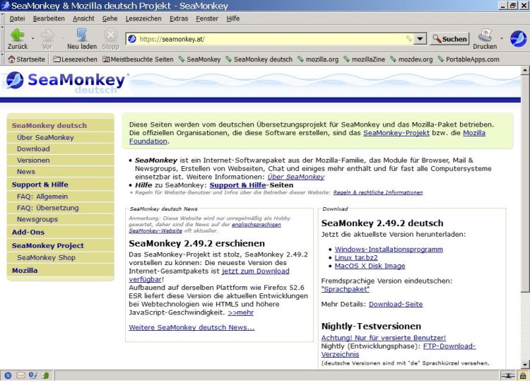Viewport: 530px width, 381px height.
Task: Open the Zurück history dropdown arrow
Action: 33,39
